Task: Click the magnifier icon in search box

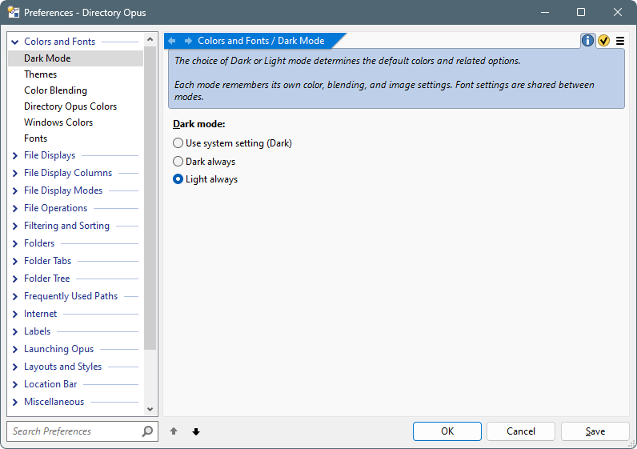Action: coord(147,431)
